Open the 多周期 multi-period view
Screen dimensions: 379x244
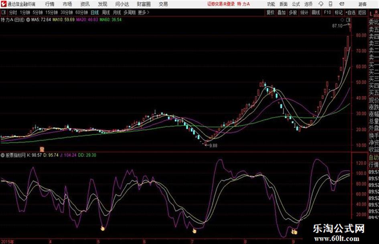(130, 12)
